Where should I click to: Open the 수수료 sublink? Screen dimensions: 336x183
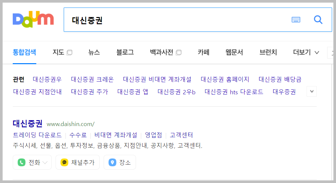pyautogui.click(x=78, y=135)
